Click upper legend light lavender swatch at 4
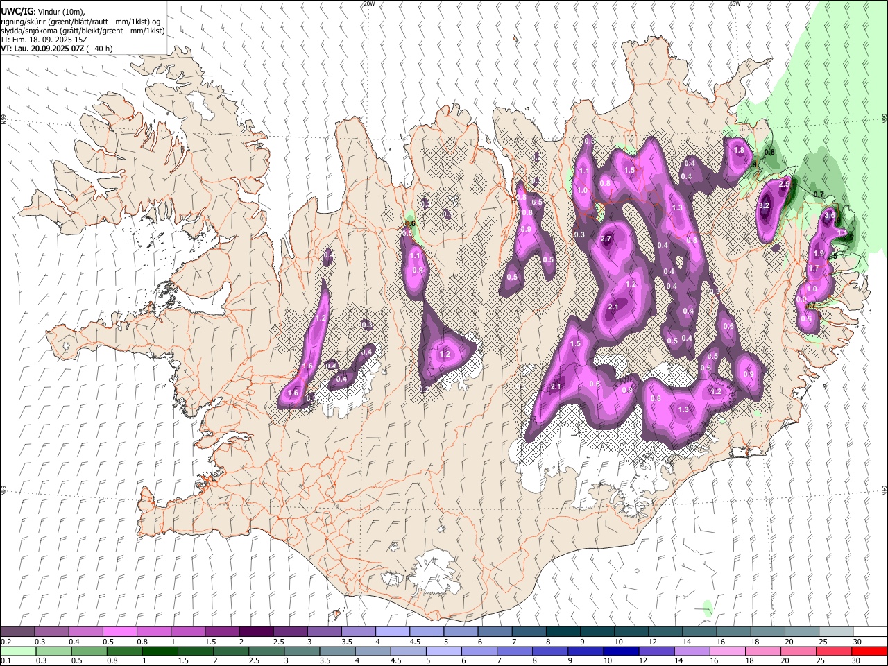This screenshot has width=888, height=666. (393, 631)
